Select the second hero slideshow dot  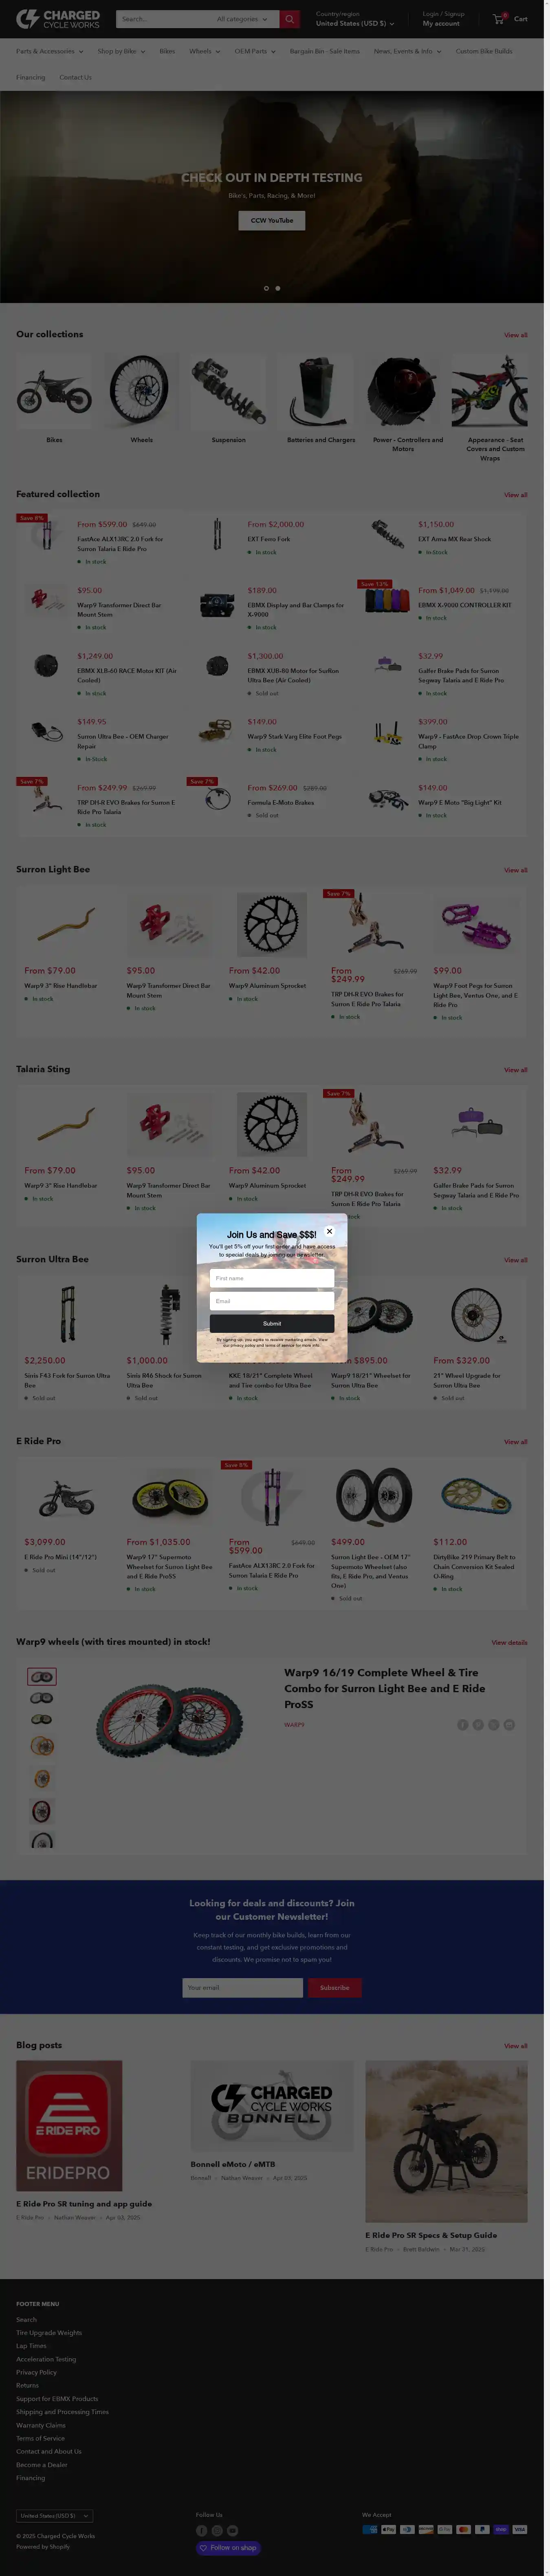pyautogui.click(x=277, y=288)
